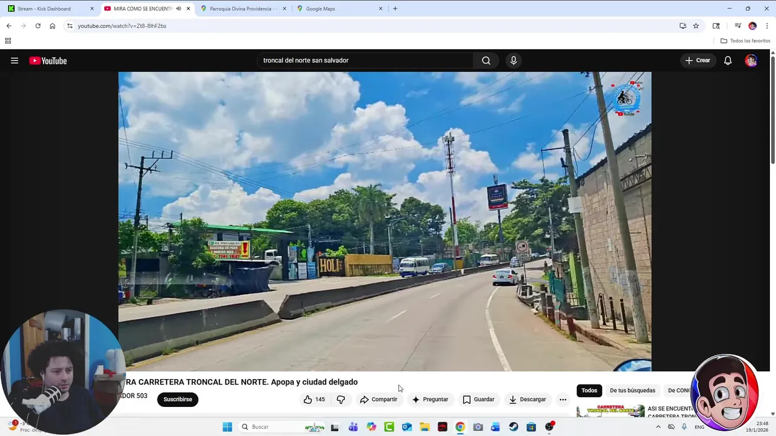Open Microsoft Teams from taskbar

[353, 427]
